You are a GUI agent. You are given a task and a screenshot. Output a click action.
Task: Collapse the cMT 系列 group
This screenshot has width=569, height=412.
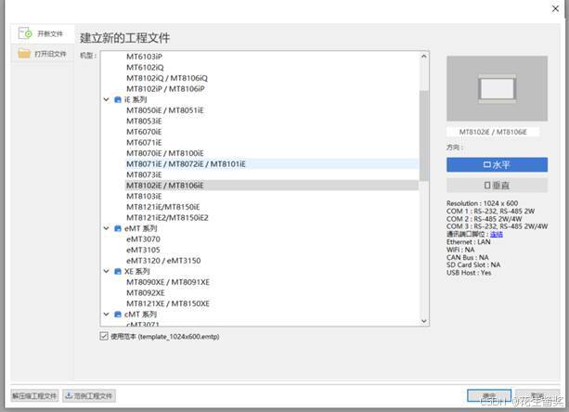click(107, 314)
